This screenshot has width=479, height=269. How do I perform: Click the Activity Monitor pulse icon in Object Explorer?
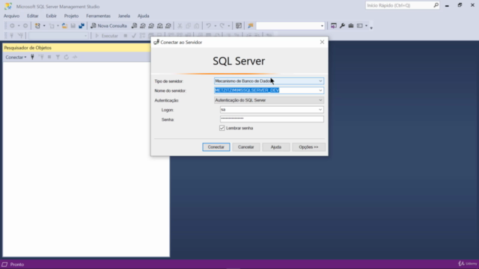click(75, 57)
